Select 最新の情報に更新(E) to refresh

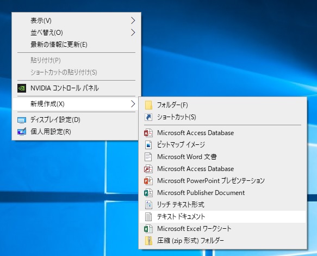(x=77, y=44)
